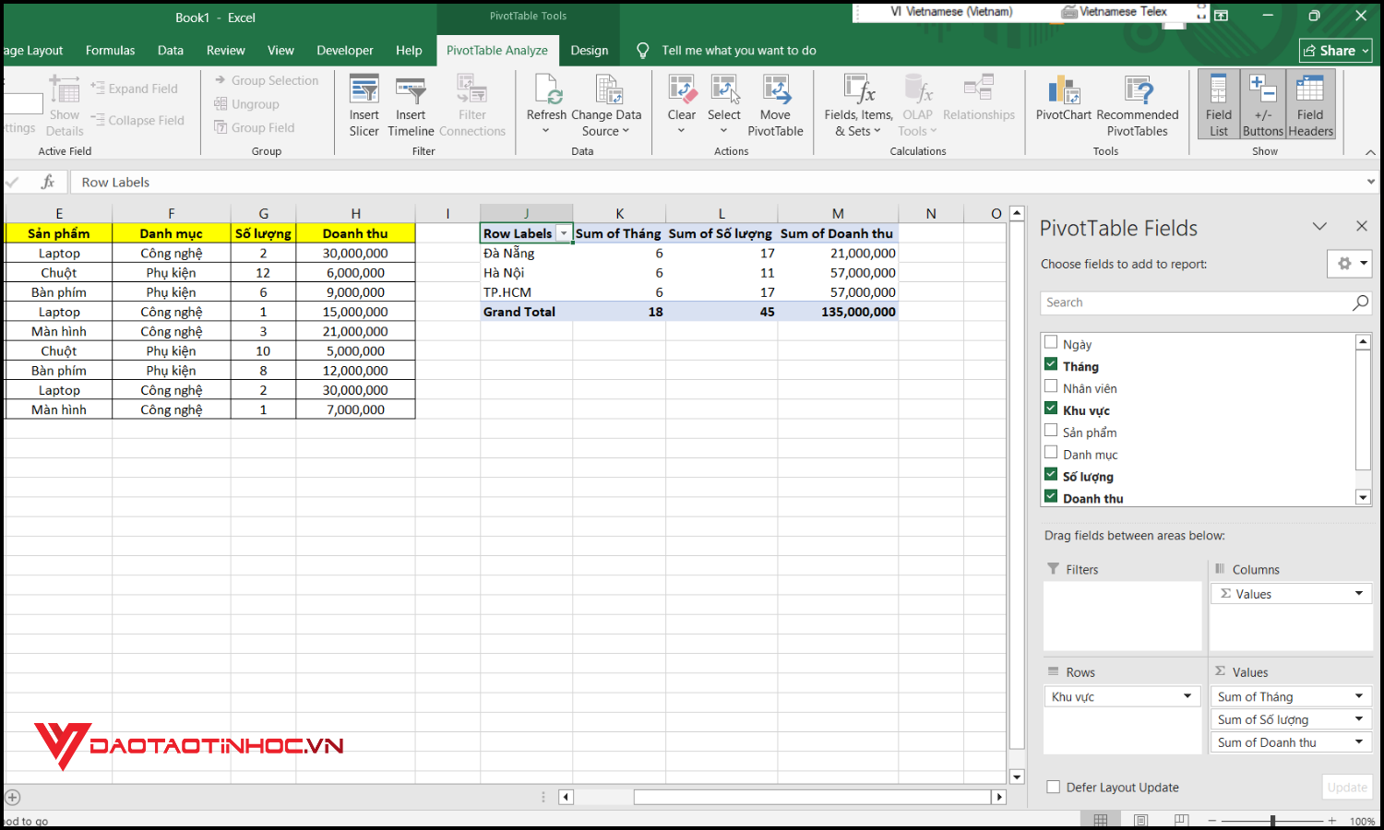Screen dimensions: 1384x830
Task: Check the Sản phẩm field
Action: (x=1051, y=432)
